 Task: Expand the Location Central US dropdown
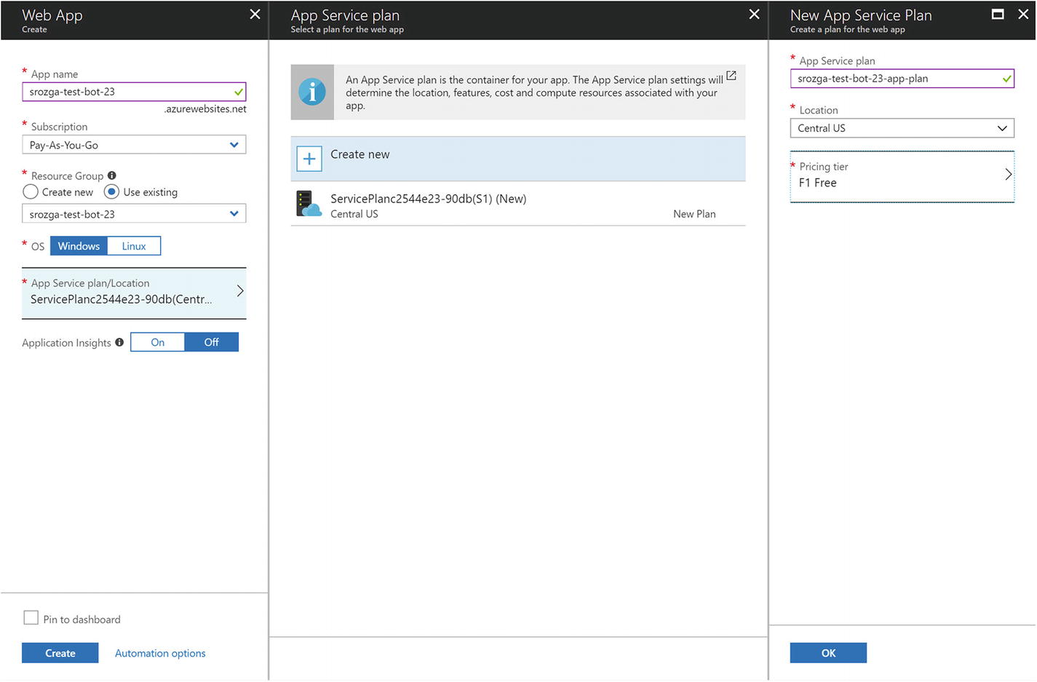coord(902,128)
